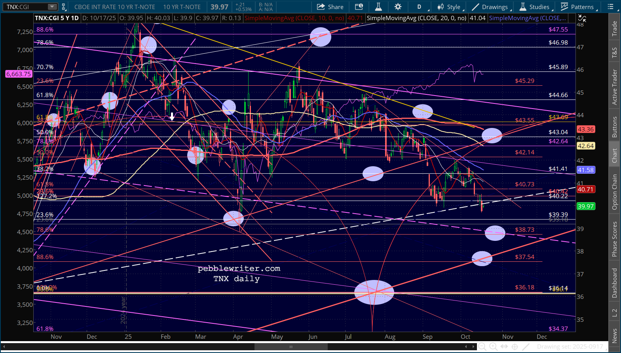Open the beaker (thinkScript lab) icon
The image size is (621, 353).
pos(378,7)
